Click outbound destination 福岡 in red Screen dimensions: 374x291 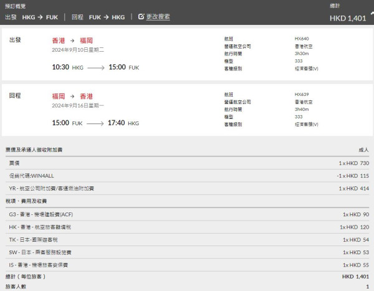click(86, 41)
